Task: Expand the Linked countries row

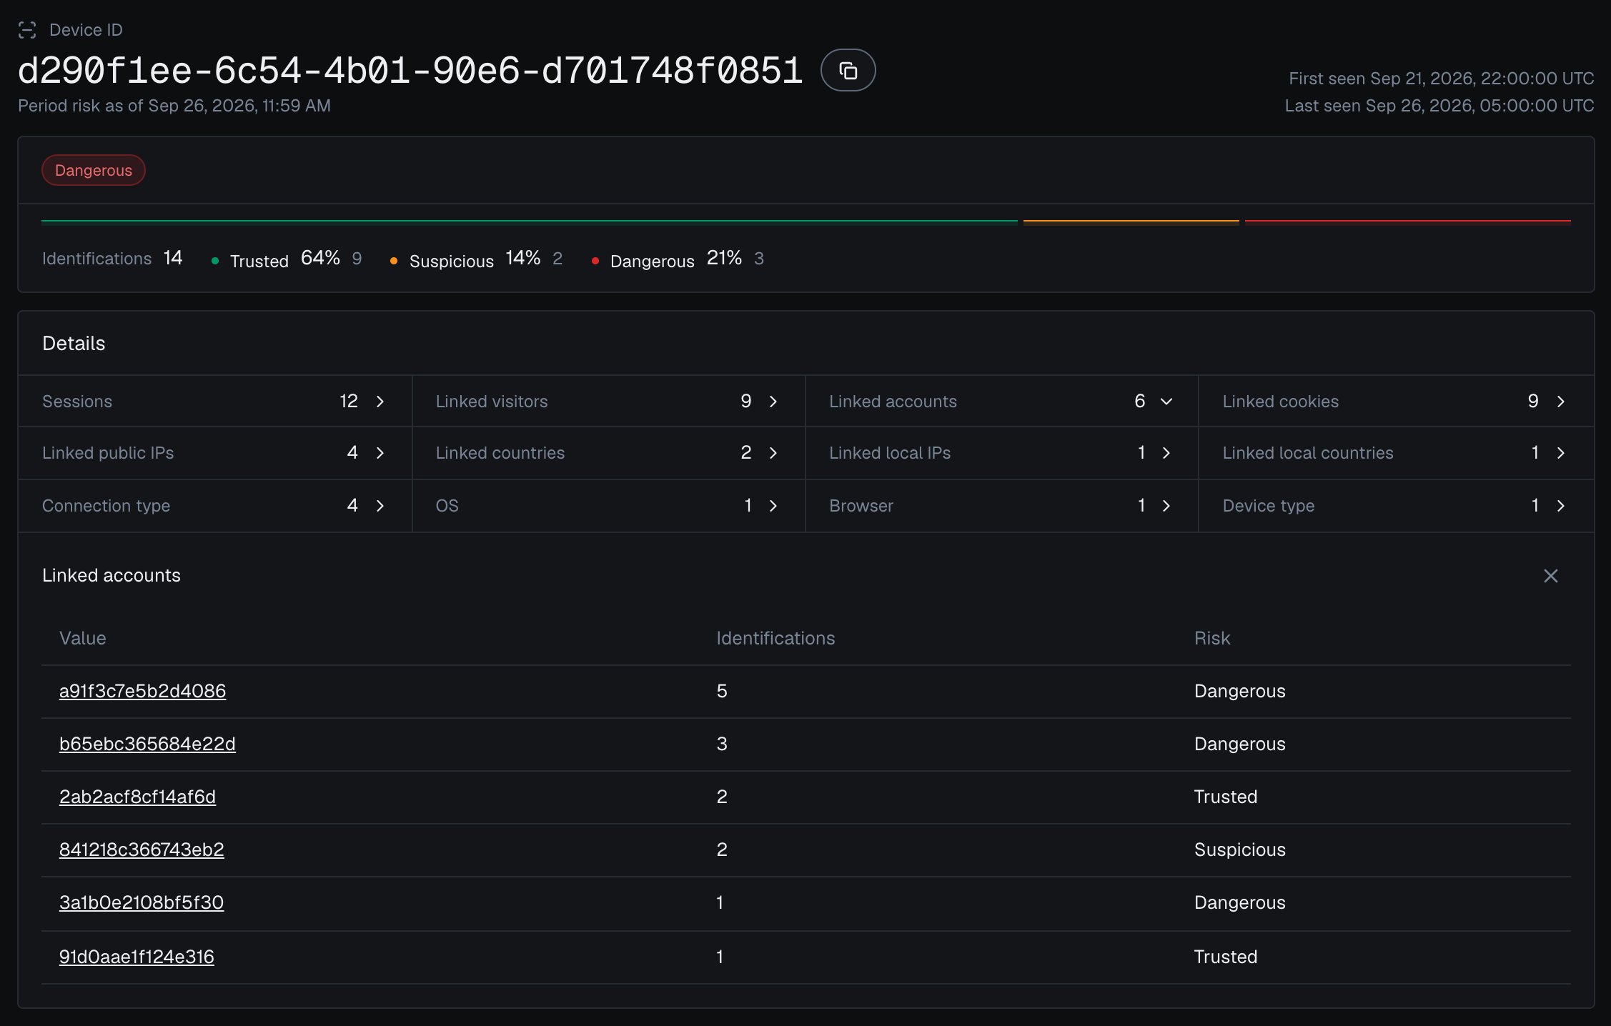Action: pyautogui.click(x=608, y=453)
